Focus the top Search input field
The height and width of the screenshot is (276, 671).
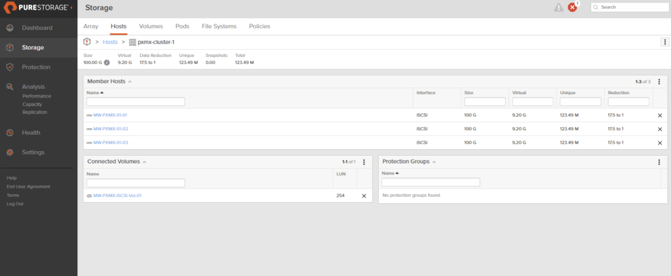[x=630, y=7]
